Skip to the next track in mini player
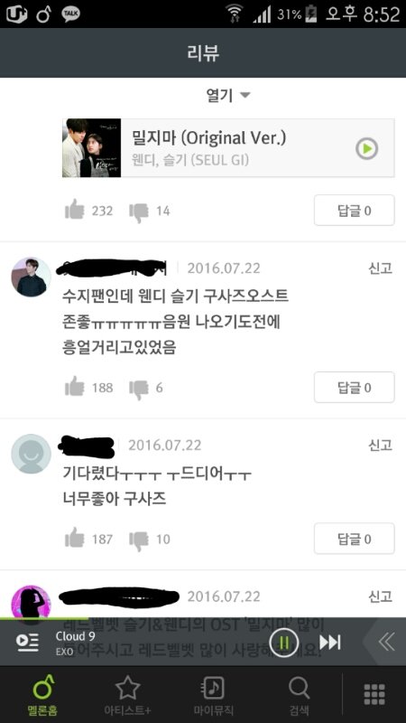The width and height of the screenshot is (406, 723). point(330,643)
